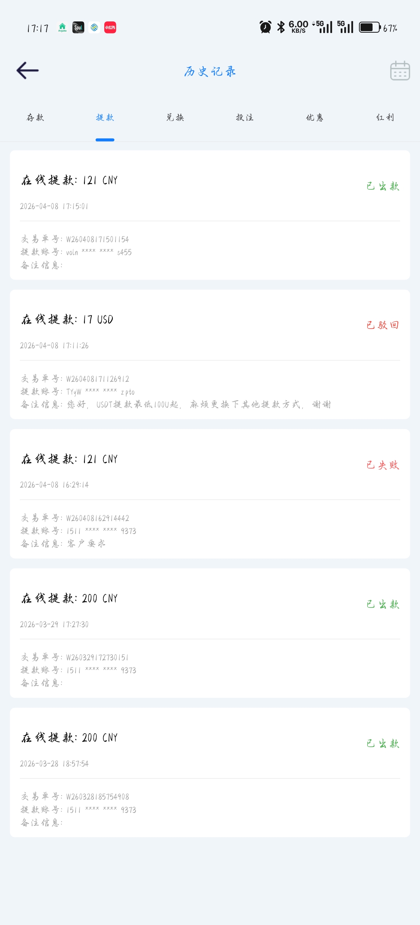Screen dimensions: 420x925
Task: Open the calendar date filter icon
Action: 400,71
